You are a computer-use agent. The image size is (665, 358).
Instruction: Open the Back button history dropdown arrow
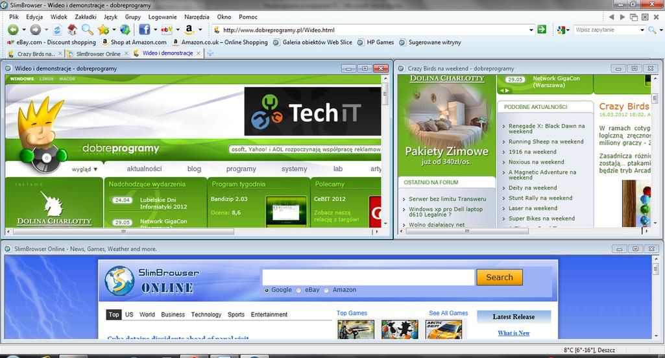point(24,30)
